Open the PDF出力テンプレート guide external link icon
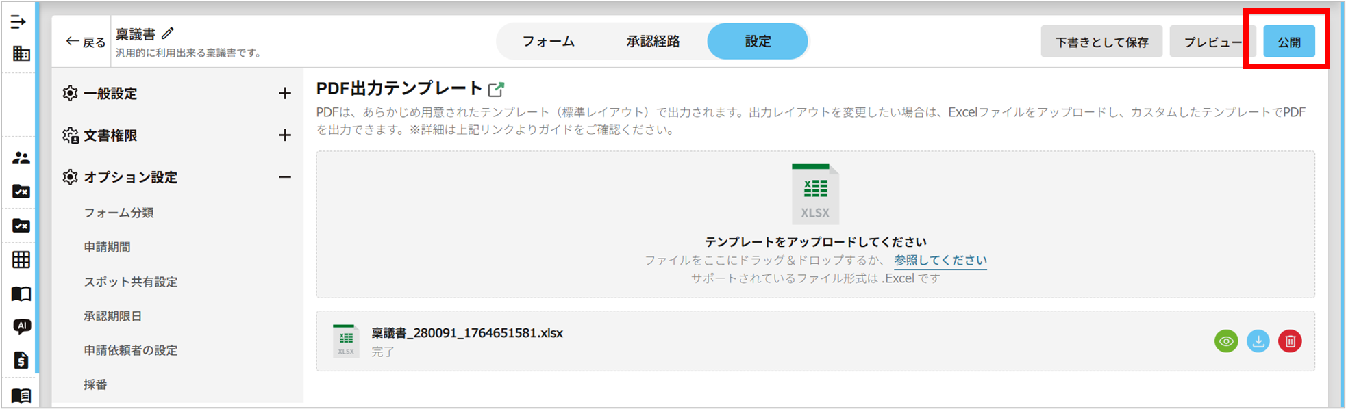Image resolution: width=1346 pixels, height=409 pixels. 496,89
